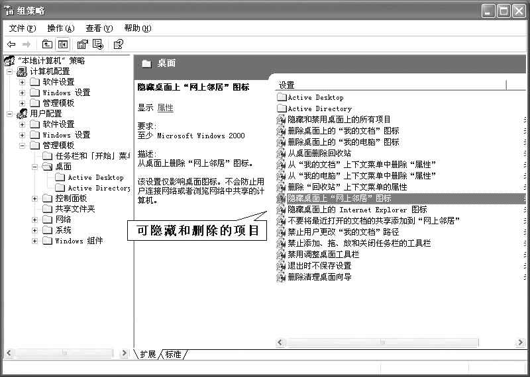
Task: Click the Active Desktop folder icon in settings list
Action: (282, 97)
